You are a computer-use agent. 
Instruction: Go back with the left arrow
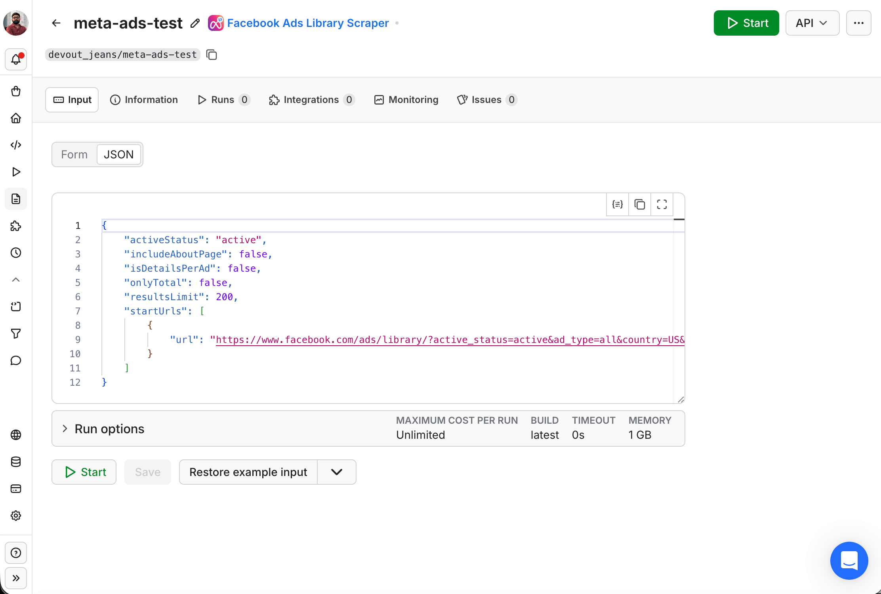(56, 23)
